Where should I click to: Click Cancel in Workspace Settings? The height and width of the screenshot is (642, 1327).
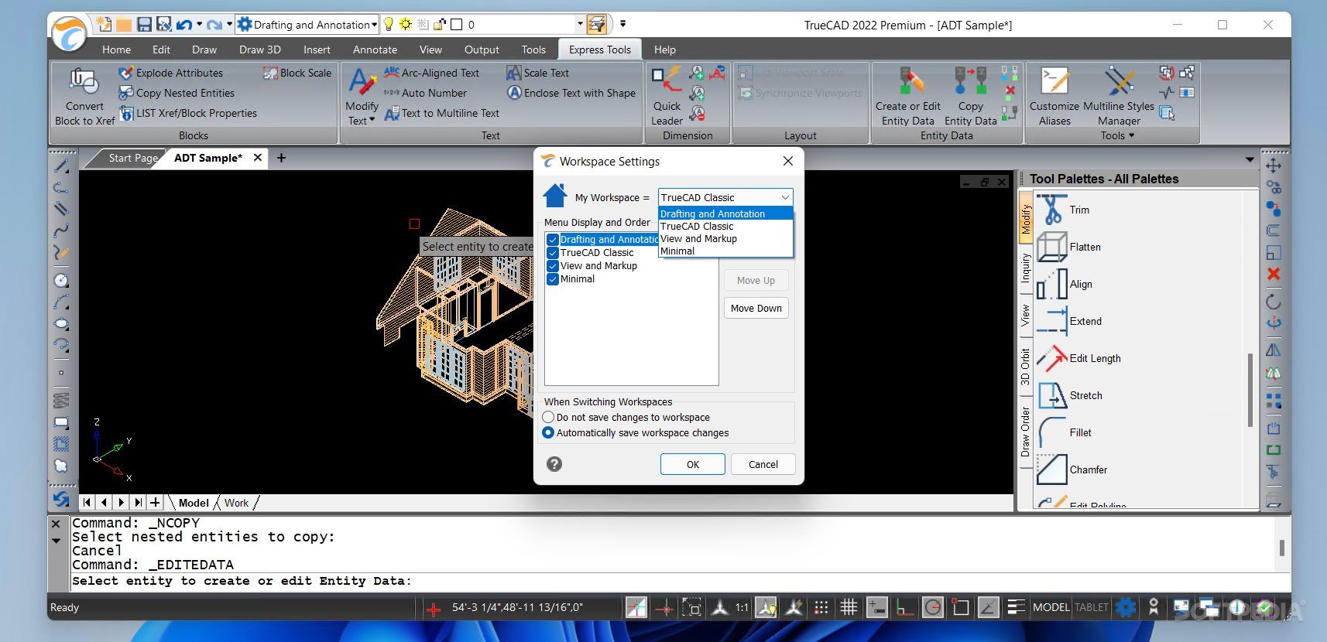763,464
